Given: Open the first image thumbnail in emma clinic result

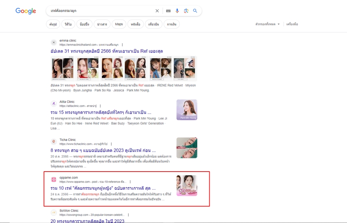Looking at the screenshot, I should [63, 68].
